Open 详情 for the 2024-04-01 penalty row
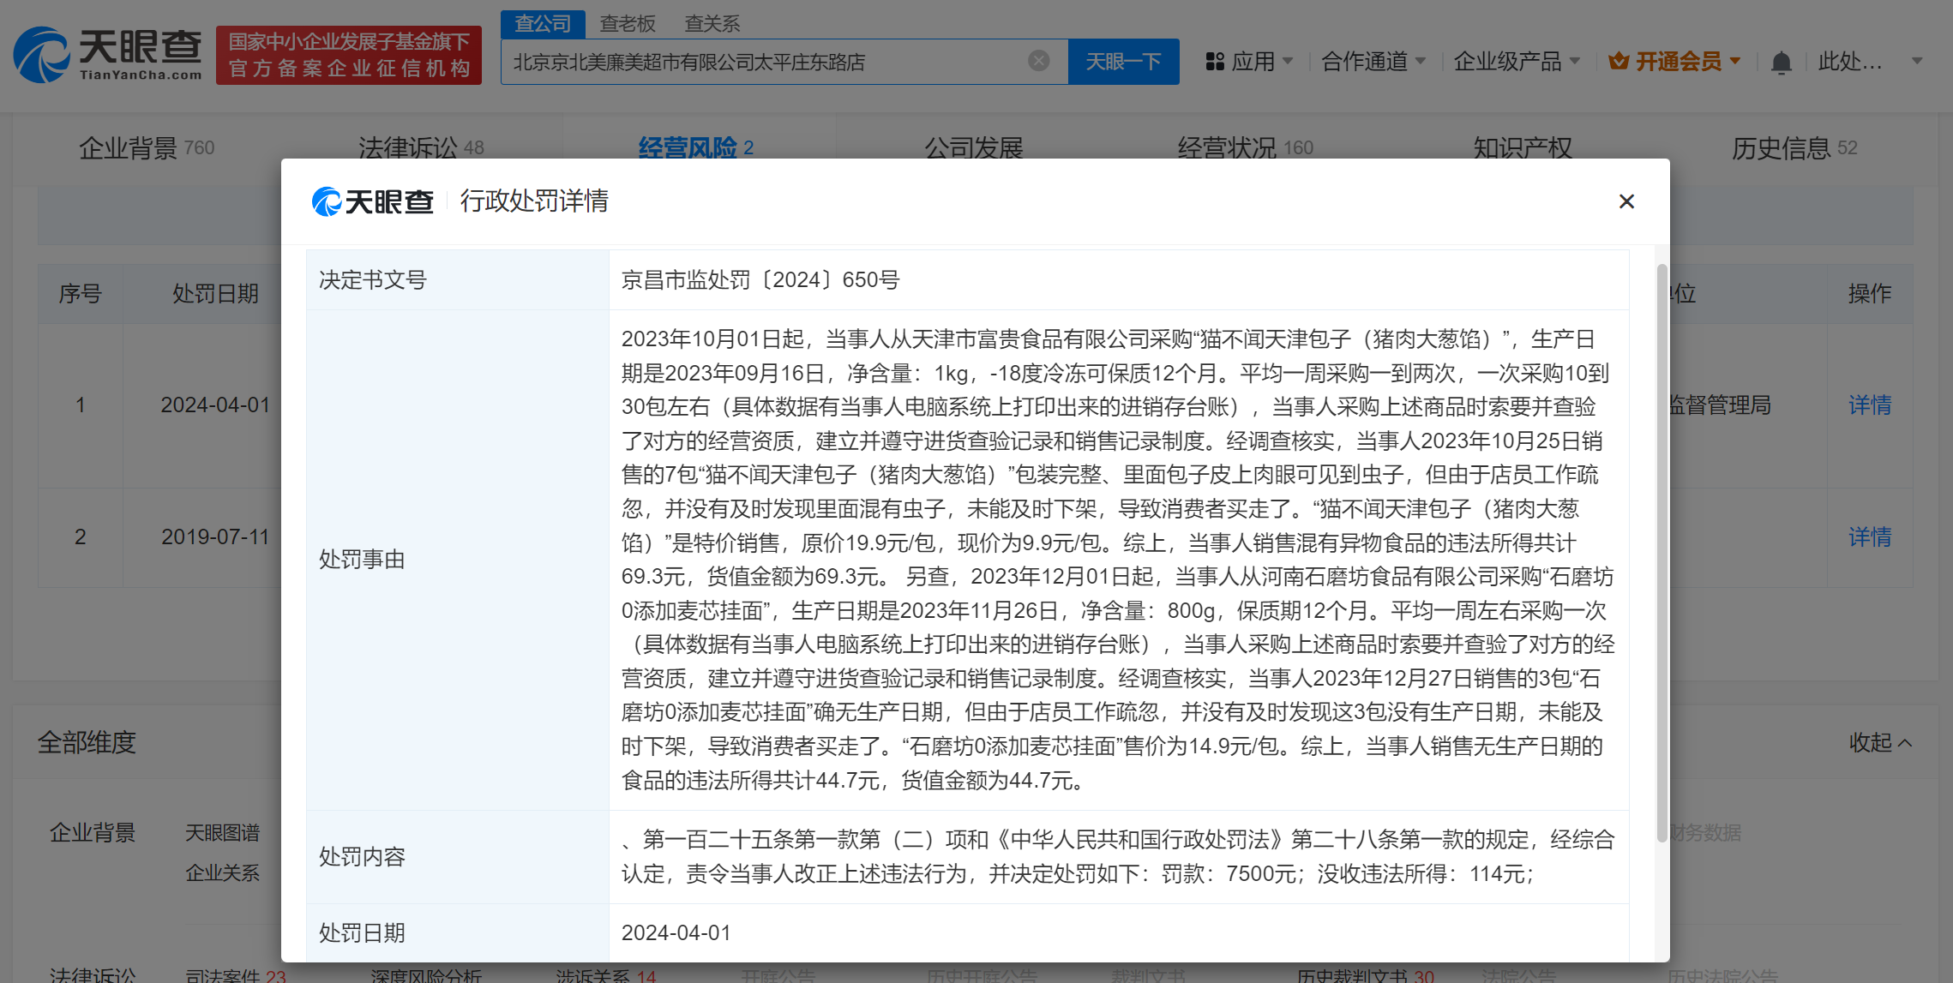This screenshot has width=1953, height=983. click(x=1870, y=405)
